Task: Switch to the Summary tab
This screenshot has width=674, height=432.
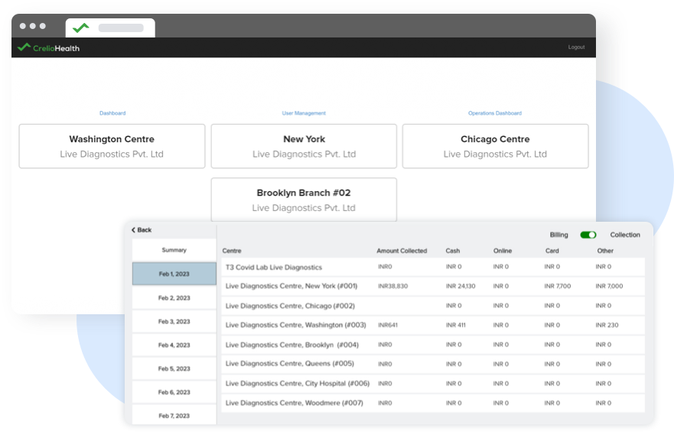Action: (x=174, y=250)
